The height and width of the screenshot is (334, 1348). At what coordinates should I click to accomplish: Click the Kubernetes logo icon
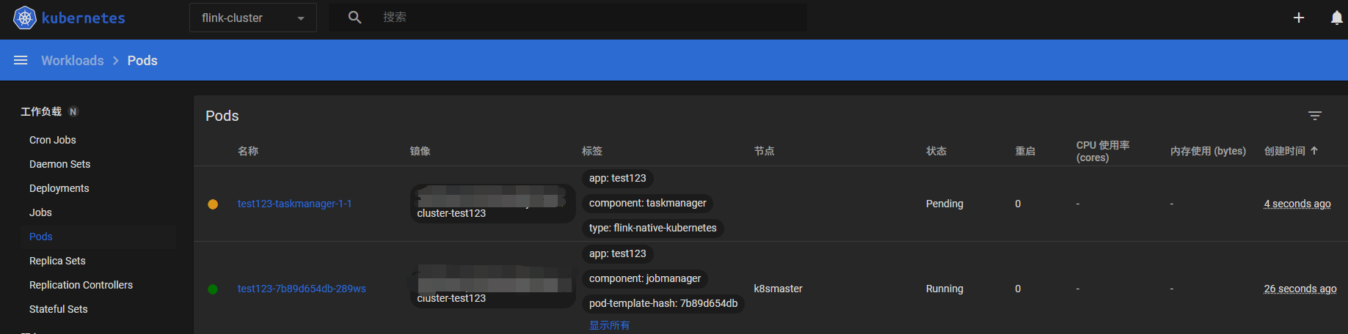click(25, 18)
